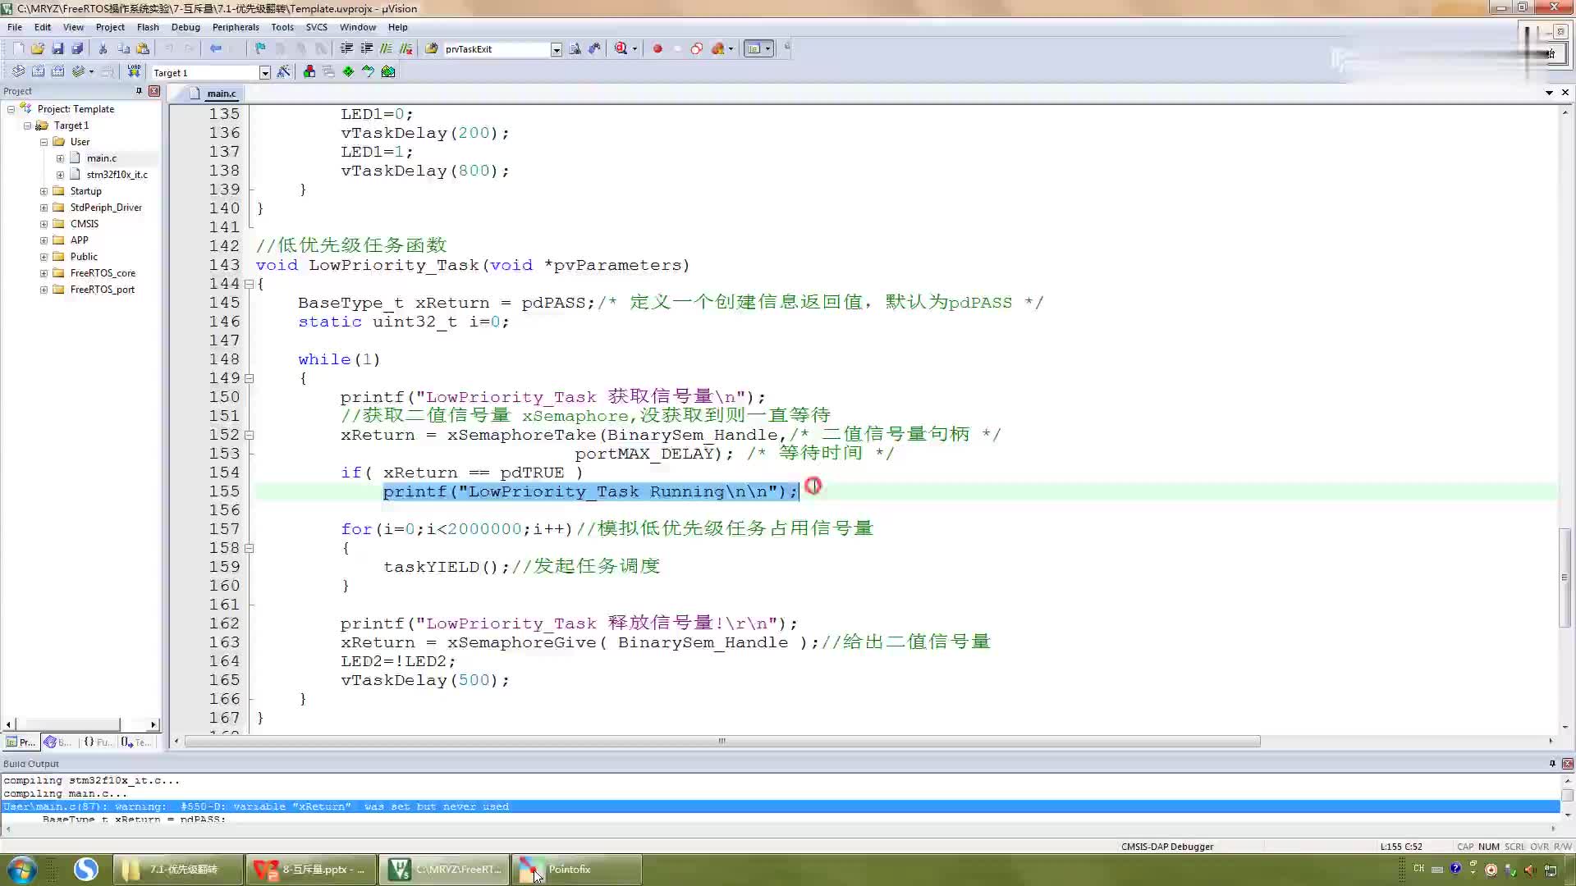Collapse the User folder

pyautogui.click(x=44, y=142)
